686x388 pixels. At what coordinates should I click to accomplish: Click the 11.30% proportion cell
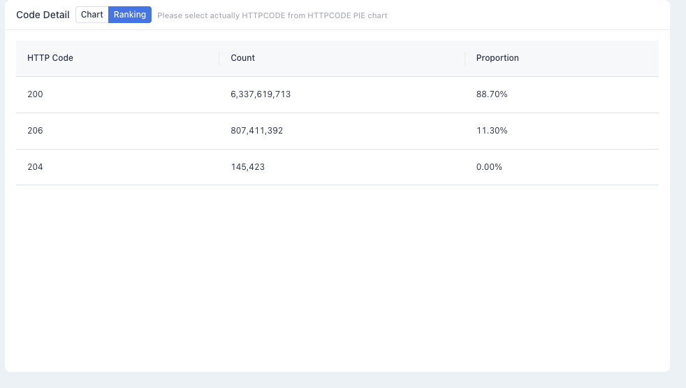pos(492,131)
